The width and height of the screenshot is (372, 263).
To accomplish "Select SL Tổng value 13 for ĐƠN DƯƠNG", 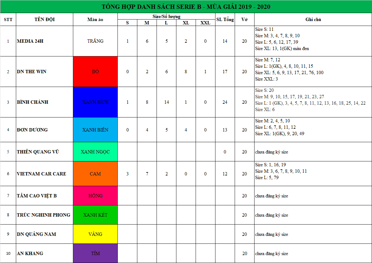I will tap(225, 130).
